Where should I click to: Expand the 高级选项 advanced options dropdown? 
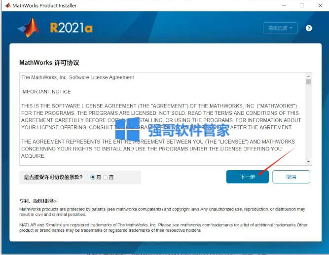coord(280,28)
